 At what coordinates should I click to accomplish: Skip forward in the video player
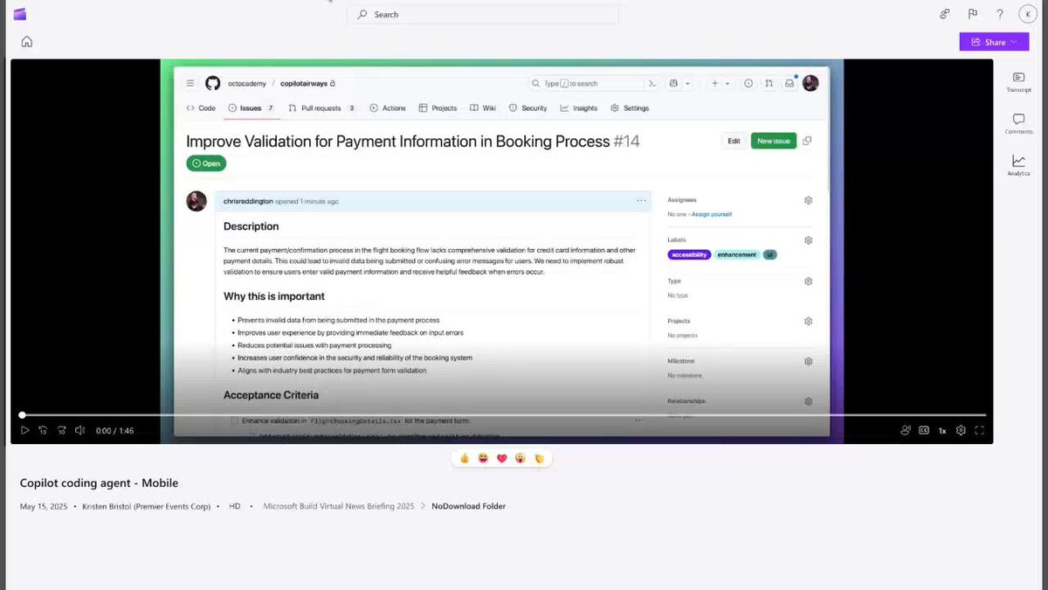coord(61,430)
